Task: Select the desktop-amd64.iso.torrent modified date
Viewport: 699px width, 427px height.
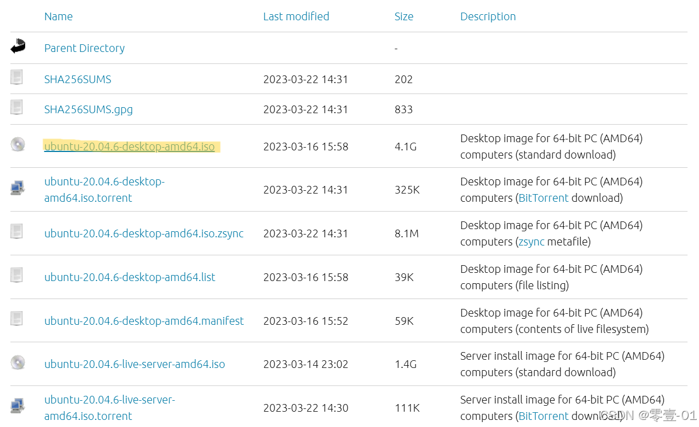Action: [x=305, y=190]
